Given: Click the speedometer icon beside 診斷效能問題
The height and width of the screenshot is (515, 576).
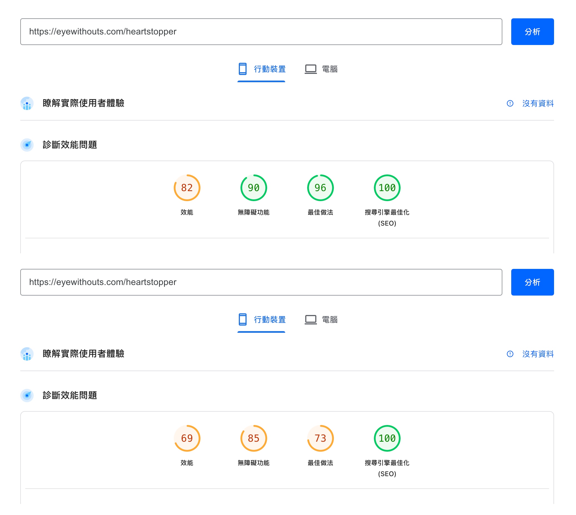Looking at the screenshot, I should (x=27, y=145).
